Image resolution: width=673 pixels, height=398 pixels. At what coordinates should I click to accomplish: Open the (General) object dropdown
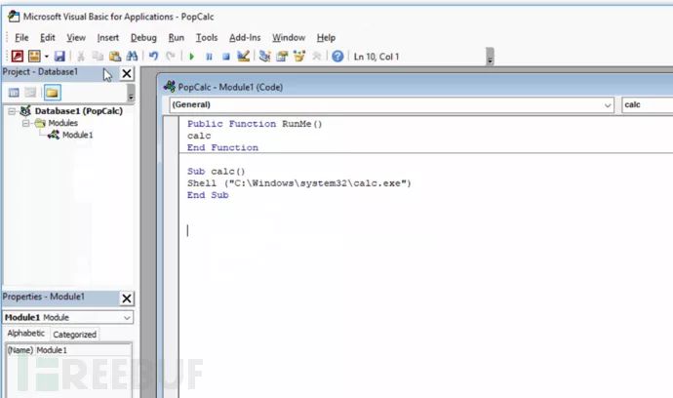tap(608, 105)
